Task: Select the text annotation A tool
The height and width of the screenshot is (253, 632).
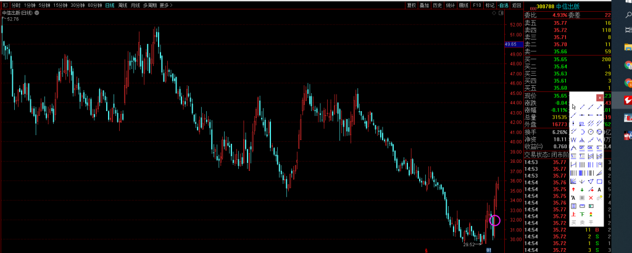Action: 599,189
